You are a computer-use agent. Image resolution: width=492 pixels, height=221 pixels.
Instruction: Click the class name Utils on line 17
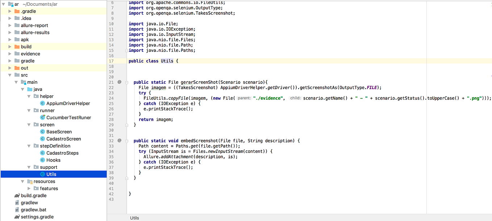[167, 61]
